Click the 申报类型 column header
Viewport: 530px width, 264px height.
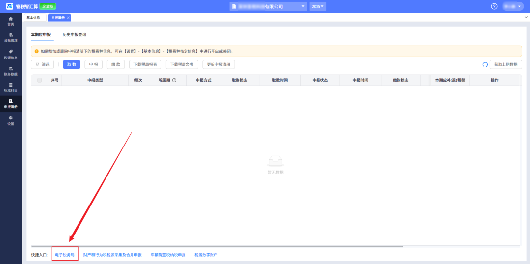[x=95, y=80]
